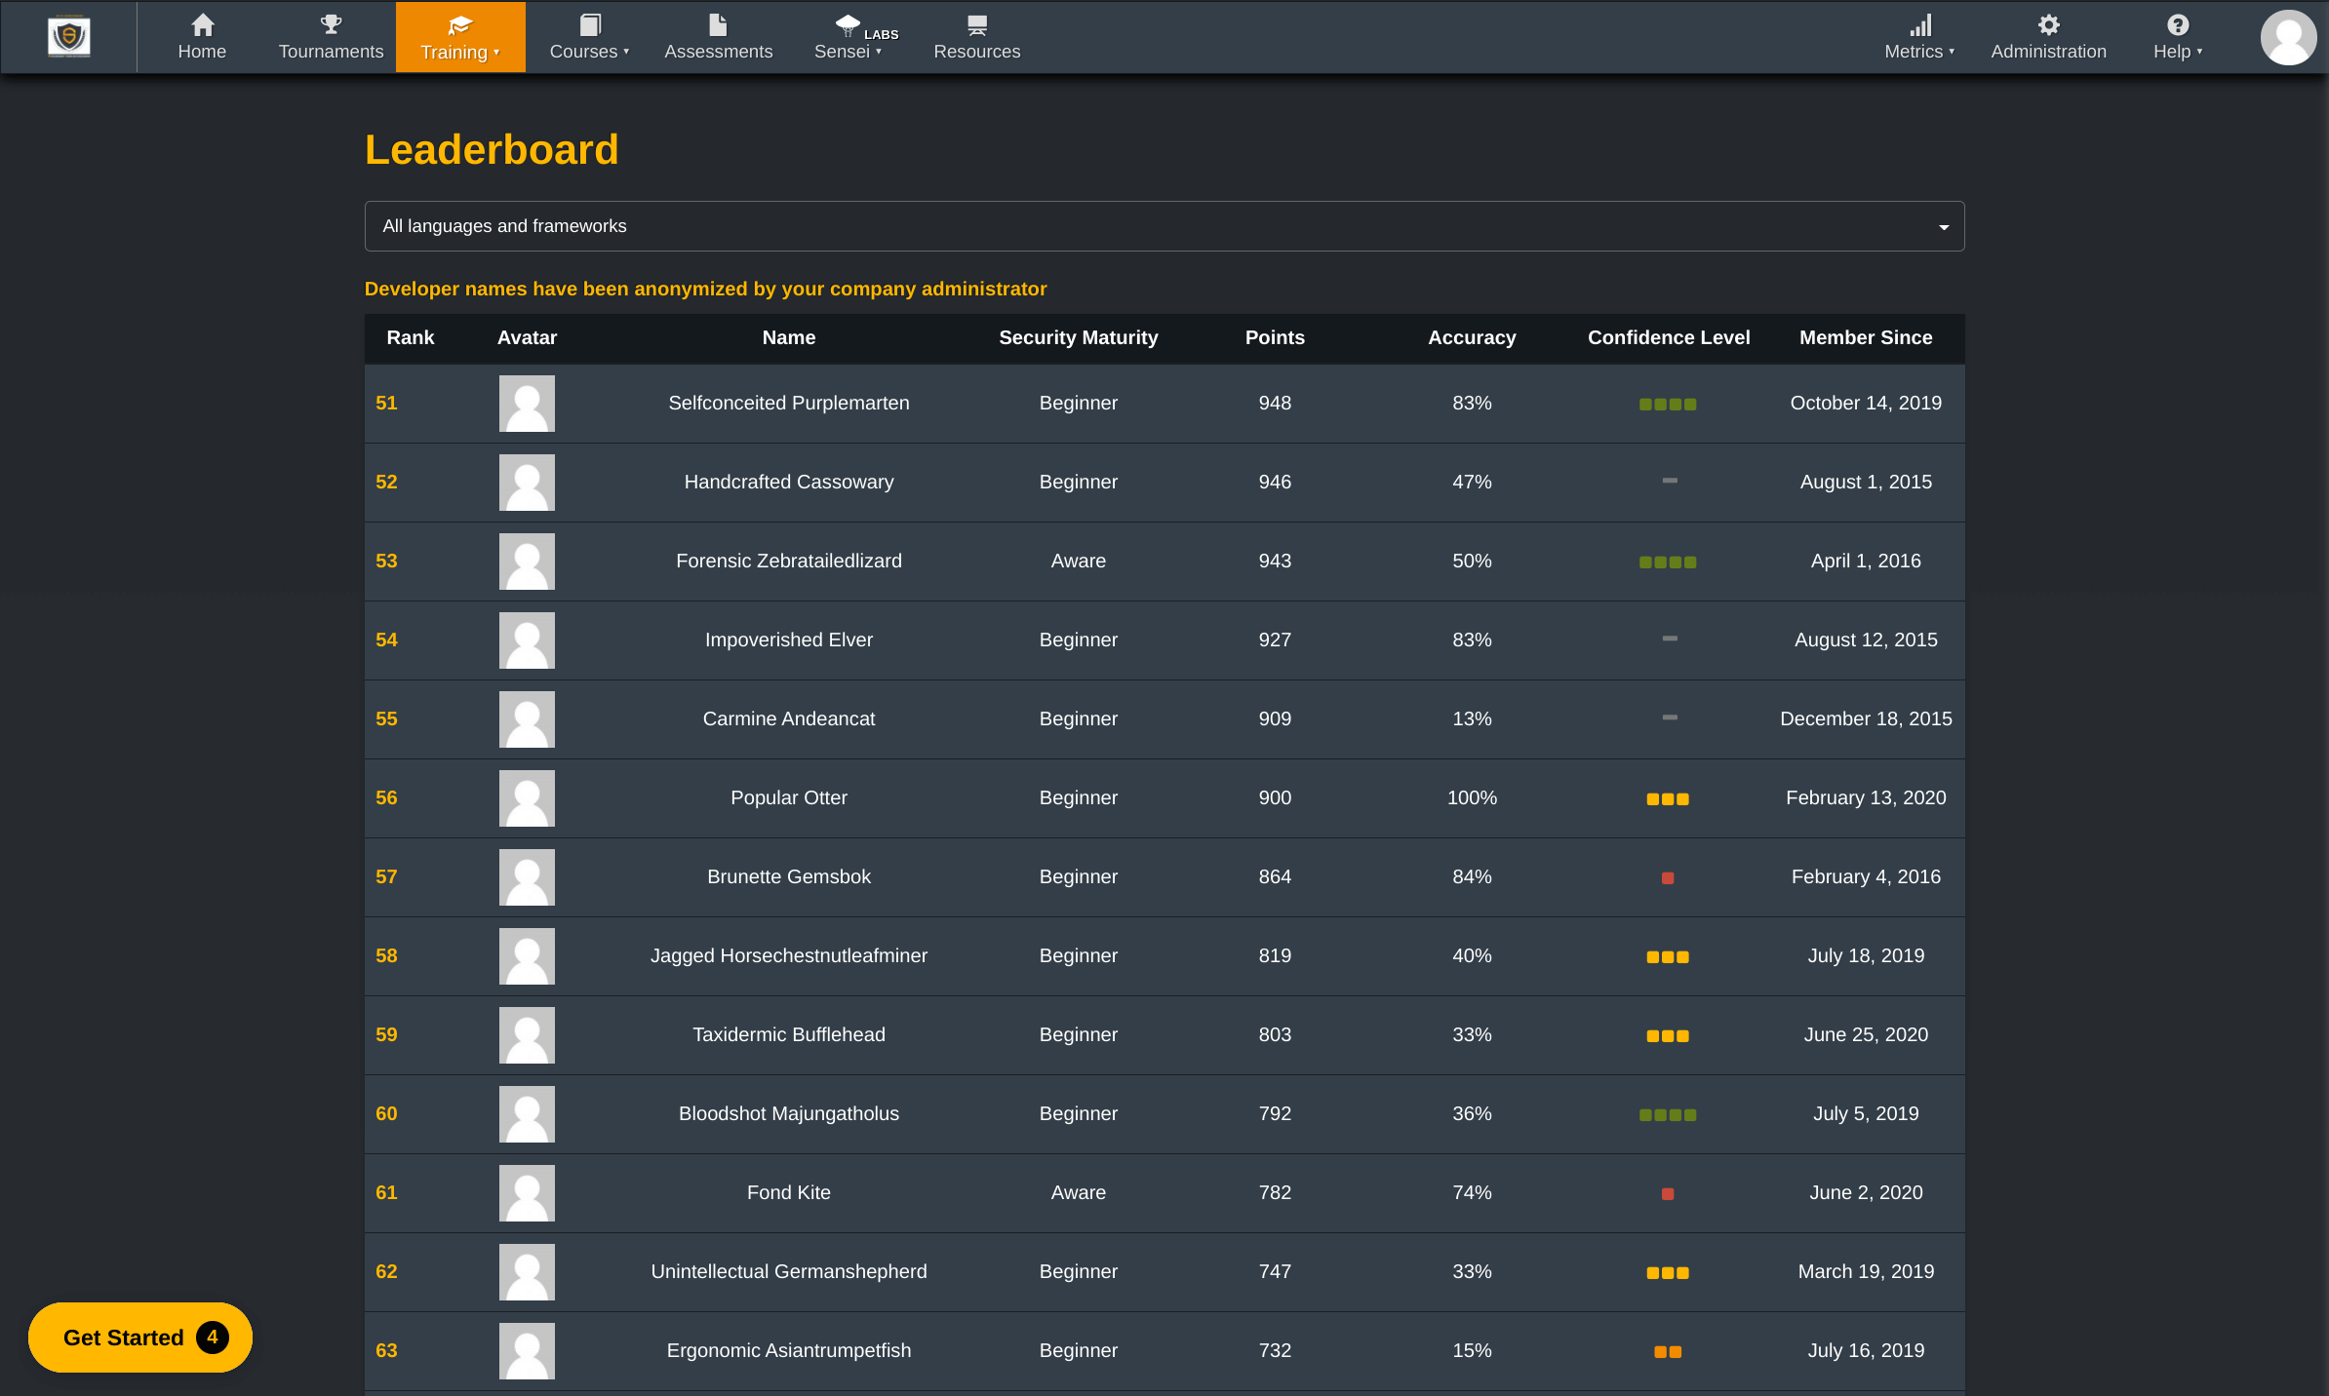
Task: Click rank number 60
Action: 386,1113
